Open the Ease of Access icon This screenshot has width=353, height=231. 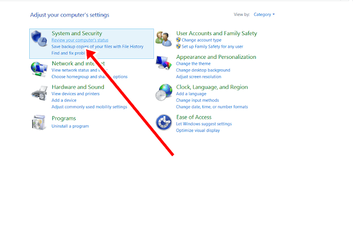164,122
